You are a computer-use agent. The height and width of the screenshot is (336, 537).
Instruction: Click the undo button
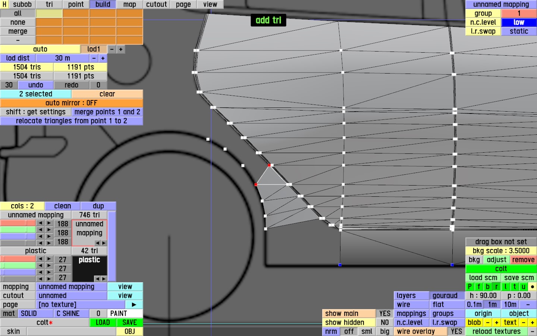(x=36, y=85)
